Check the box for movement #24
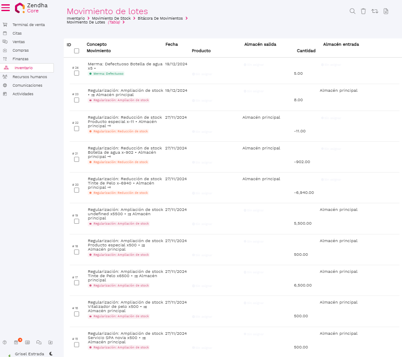This screenshot has height=357, width=402. coord(77,73)
